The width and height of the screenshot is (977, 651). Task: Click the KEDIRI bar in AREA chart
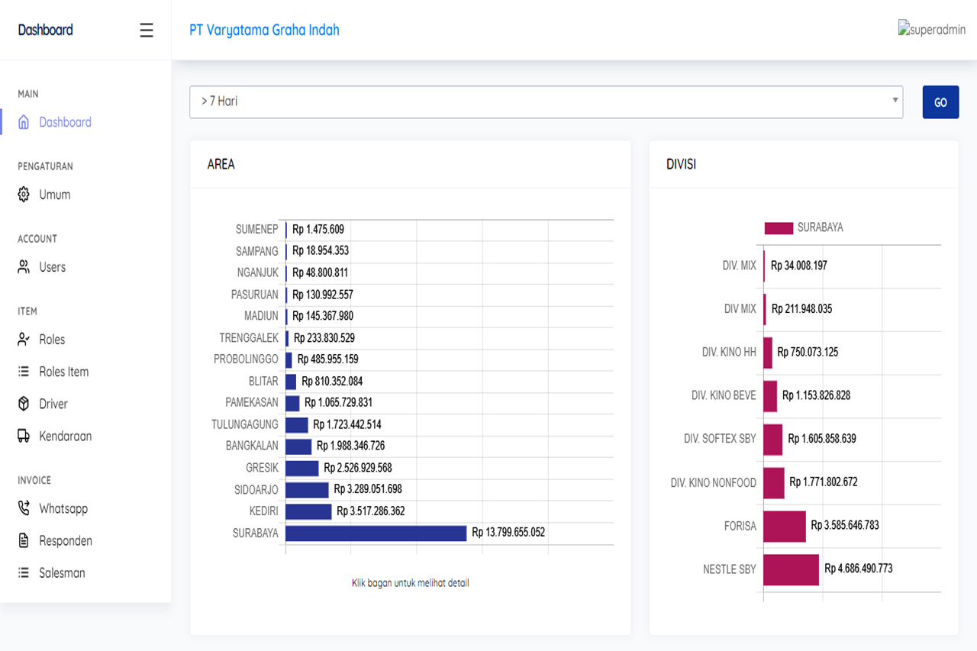(308, 511)
